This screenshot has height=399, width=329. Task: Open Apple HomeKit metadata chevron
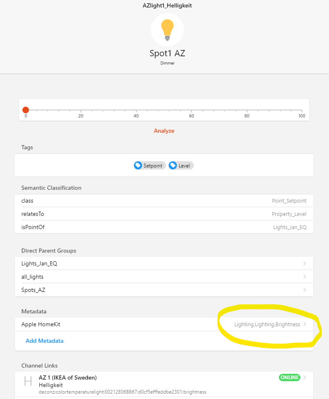pyautogui.click(x=305, y=325)
